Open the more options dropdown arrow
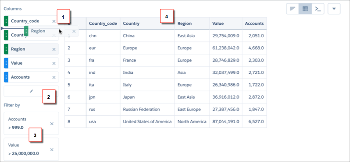The width and height of the screenshot is (350, 162). tap(334, 9)
